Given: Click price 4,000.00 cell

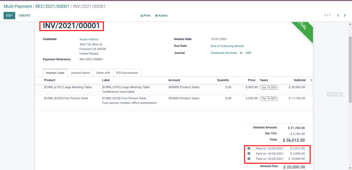Looking at the screenshot, I should pos(252,87).
